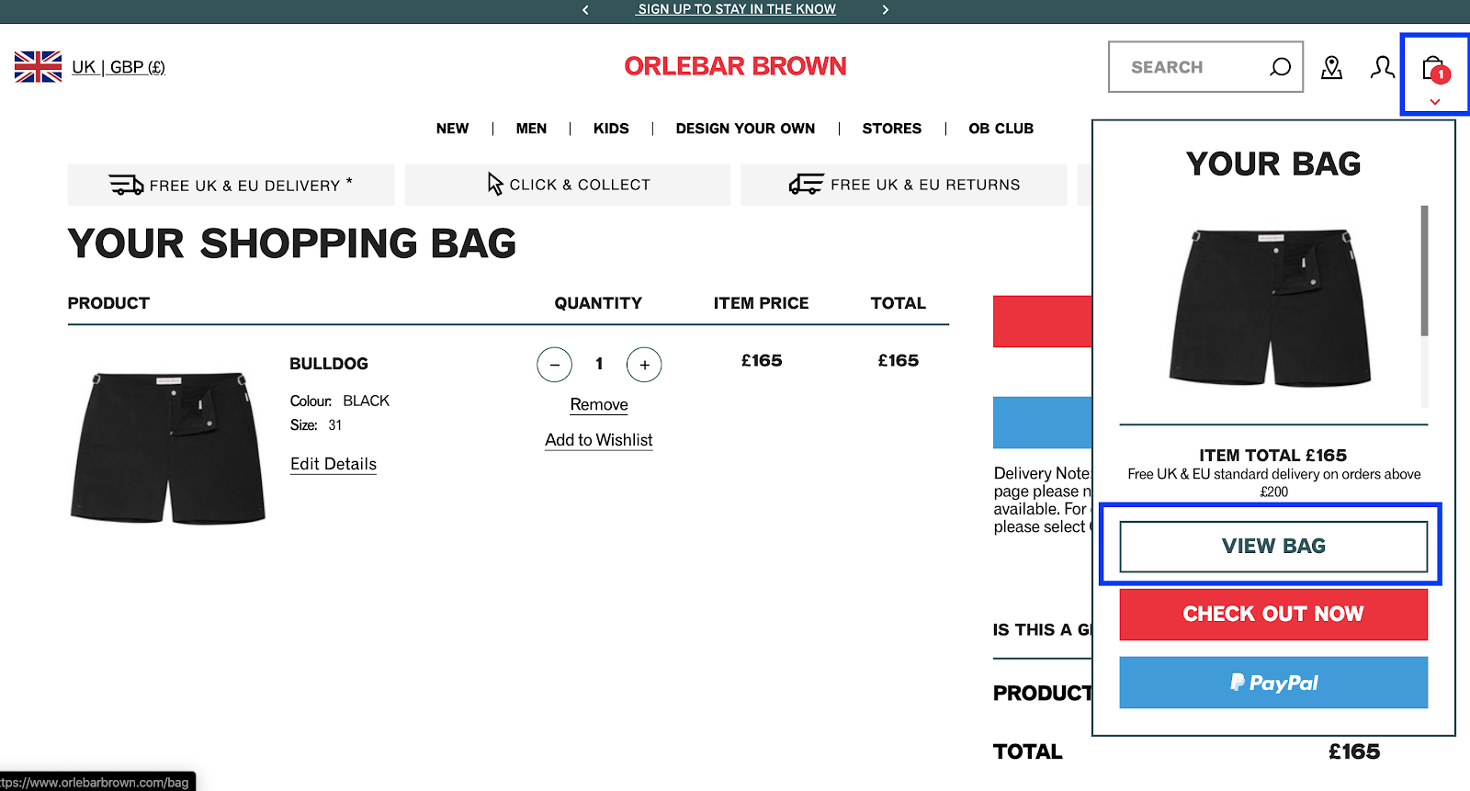Click the BULLDOG product name

[329, 364]
